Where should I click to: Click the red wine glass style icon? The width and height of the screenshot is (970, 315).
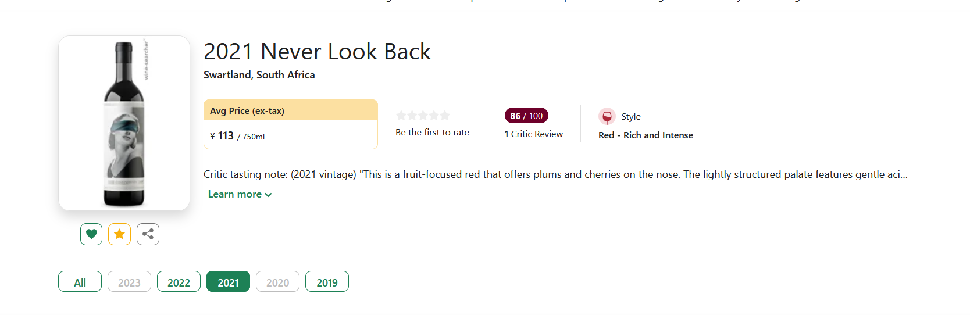point(607,117)
